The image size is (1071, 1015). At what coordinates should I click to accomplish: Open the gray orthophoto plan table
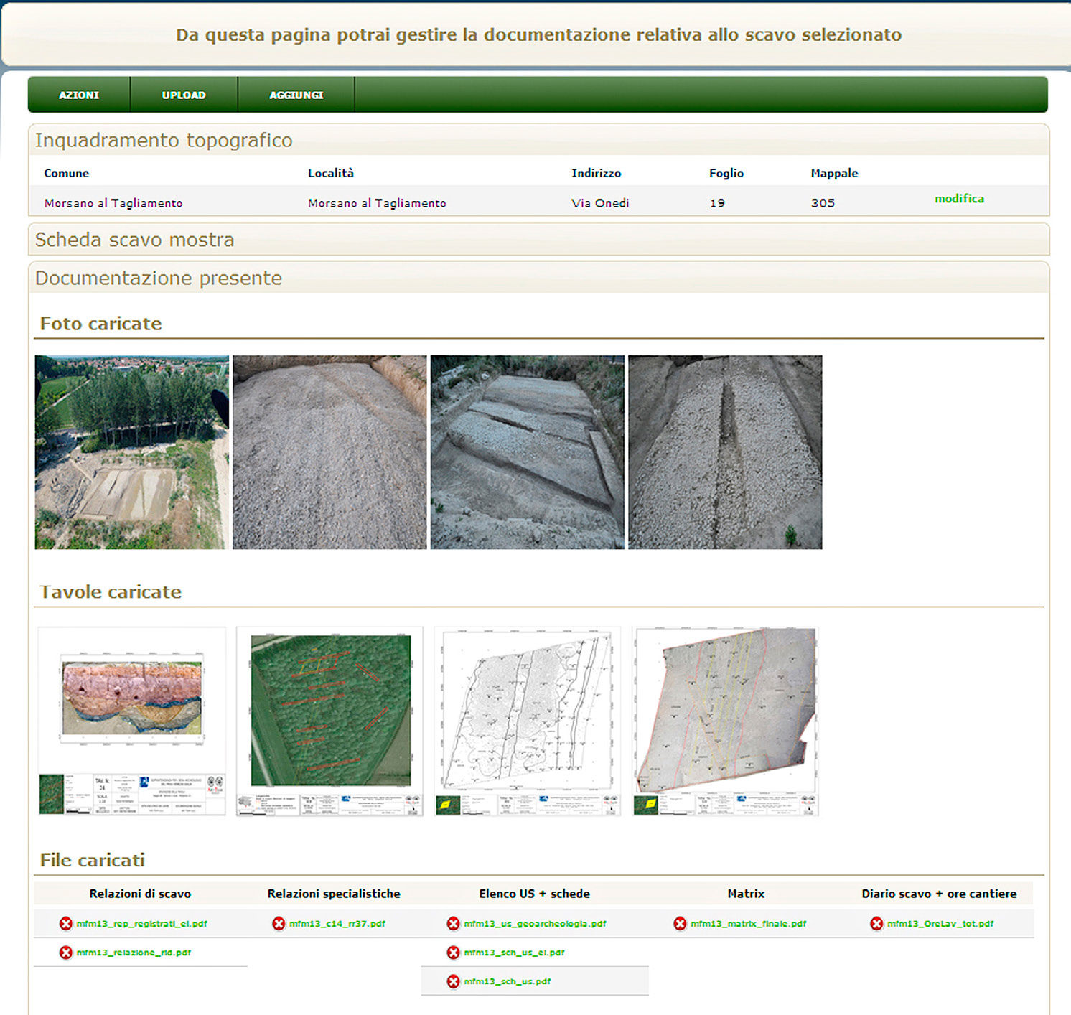pyautogui.click(x=725, y=721)
